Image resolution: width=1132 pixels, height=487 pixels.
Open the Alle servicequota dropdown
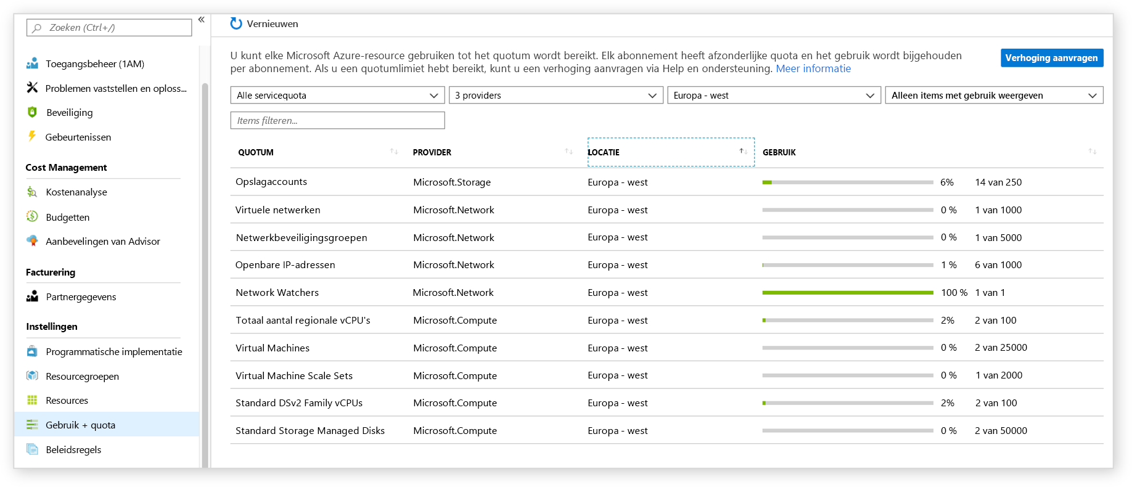point(337,95)
